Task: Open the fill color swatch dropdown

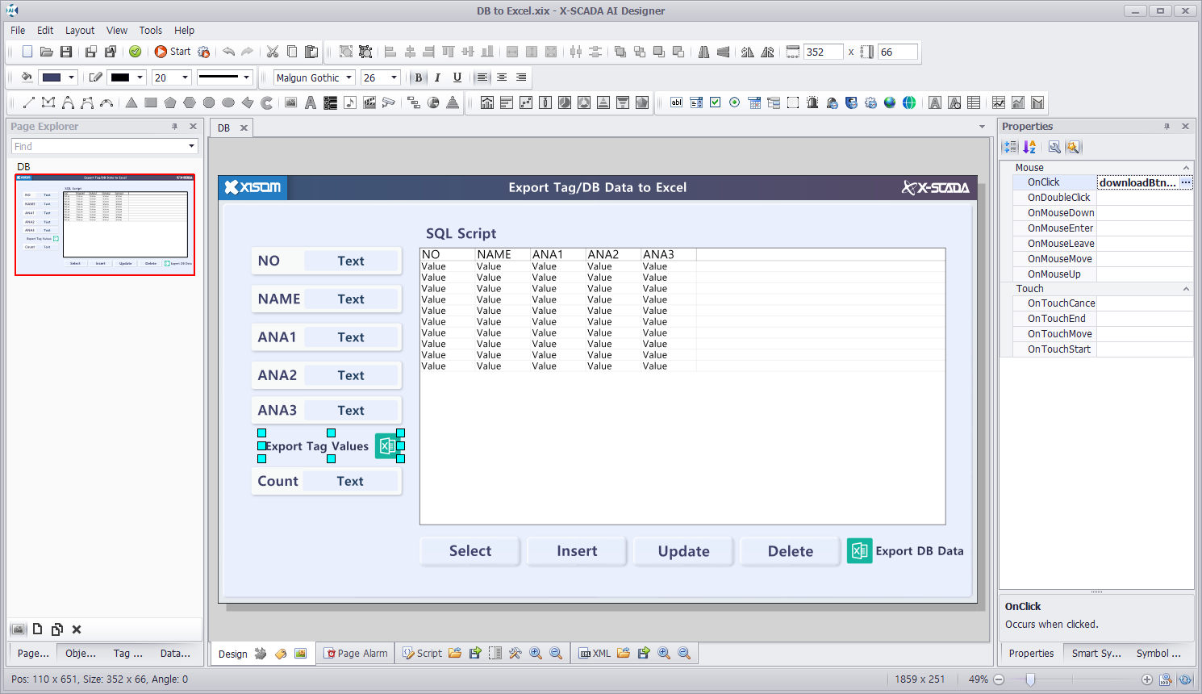Action: point(71,77)
